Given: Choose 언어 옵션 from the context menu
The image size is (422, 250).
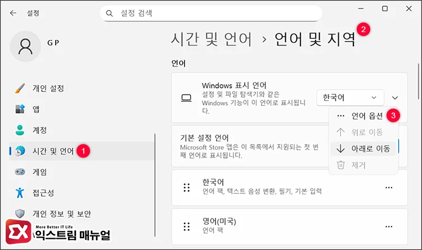Looking at the screenshot, I should [367, 116].
